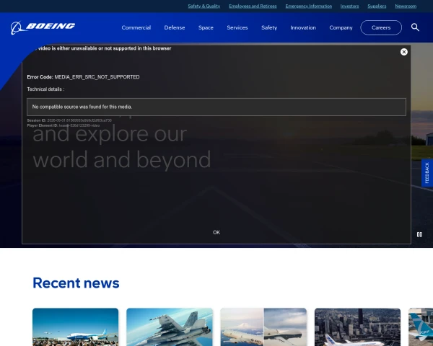Click the 'No compatible source was found' message
433x346 pixels.
coord(82,107)
